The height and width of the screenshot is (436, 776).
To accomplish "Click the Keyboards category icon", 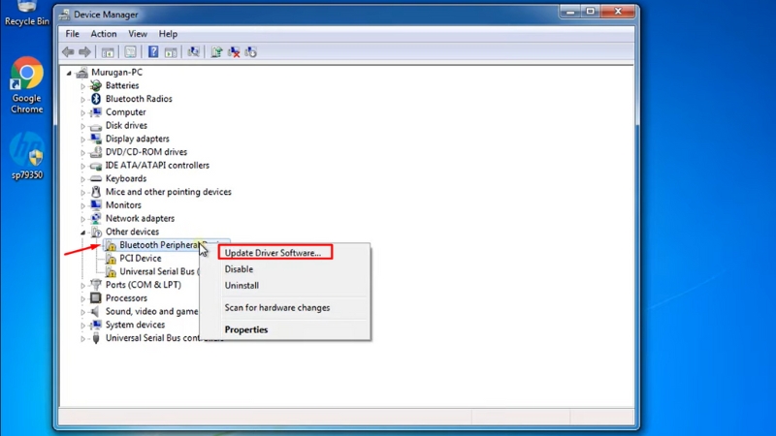I will (96, 178).
